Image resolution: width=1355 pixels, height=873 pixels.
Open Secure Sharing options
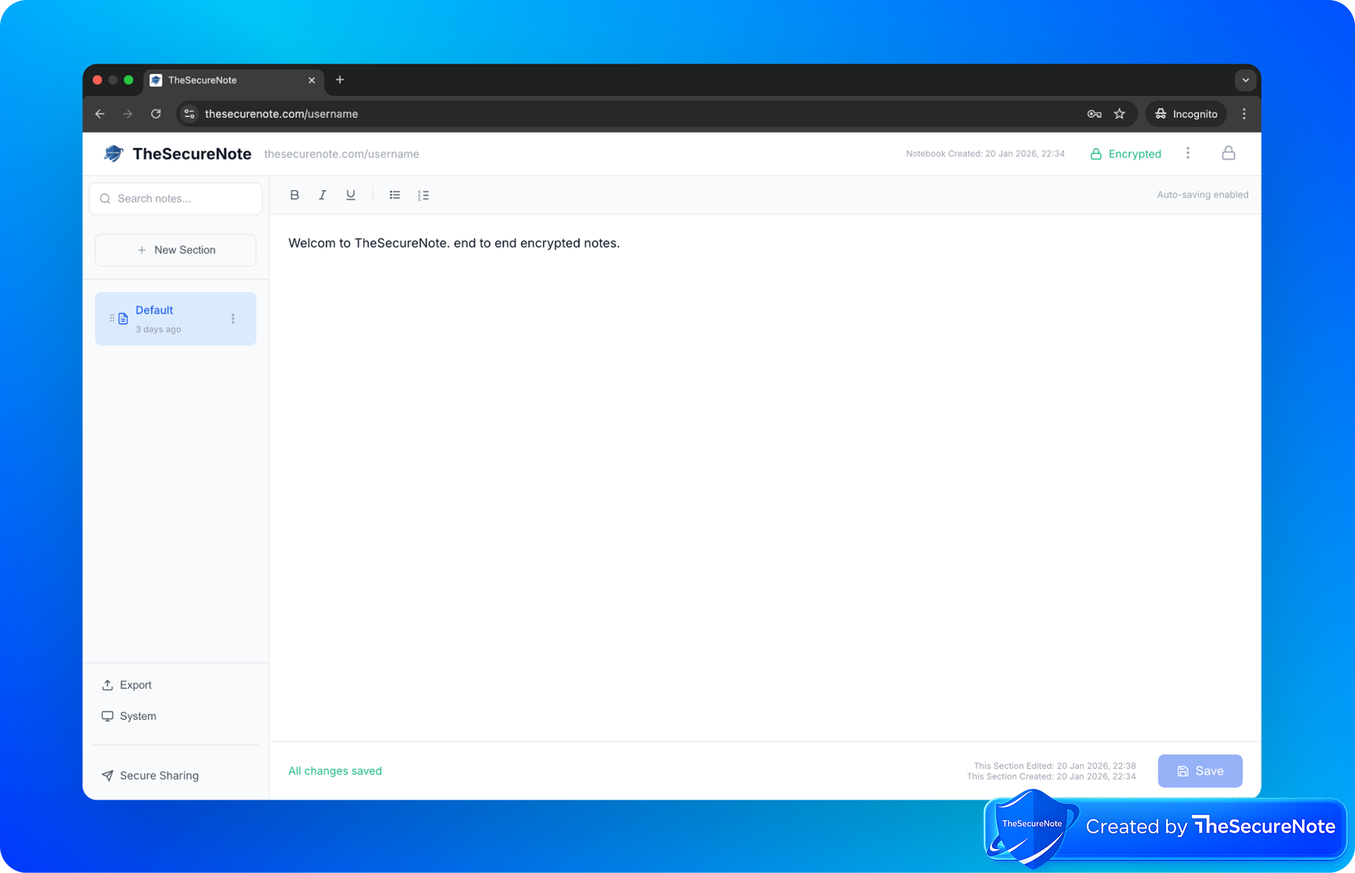pyautogui.click(x=150, y=775)
